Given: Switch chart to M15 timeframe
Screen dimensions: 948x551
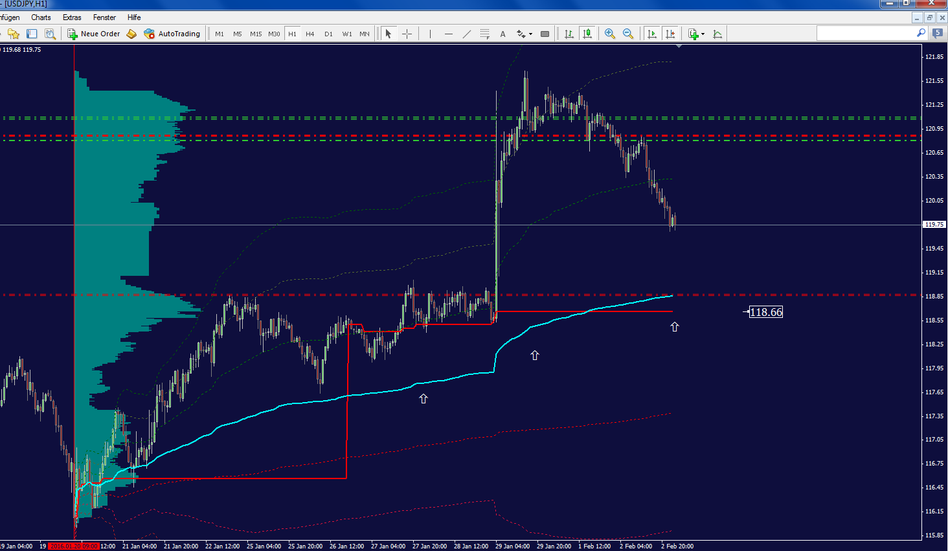Looking at the screenshot, I should (256, 34).
